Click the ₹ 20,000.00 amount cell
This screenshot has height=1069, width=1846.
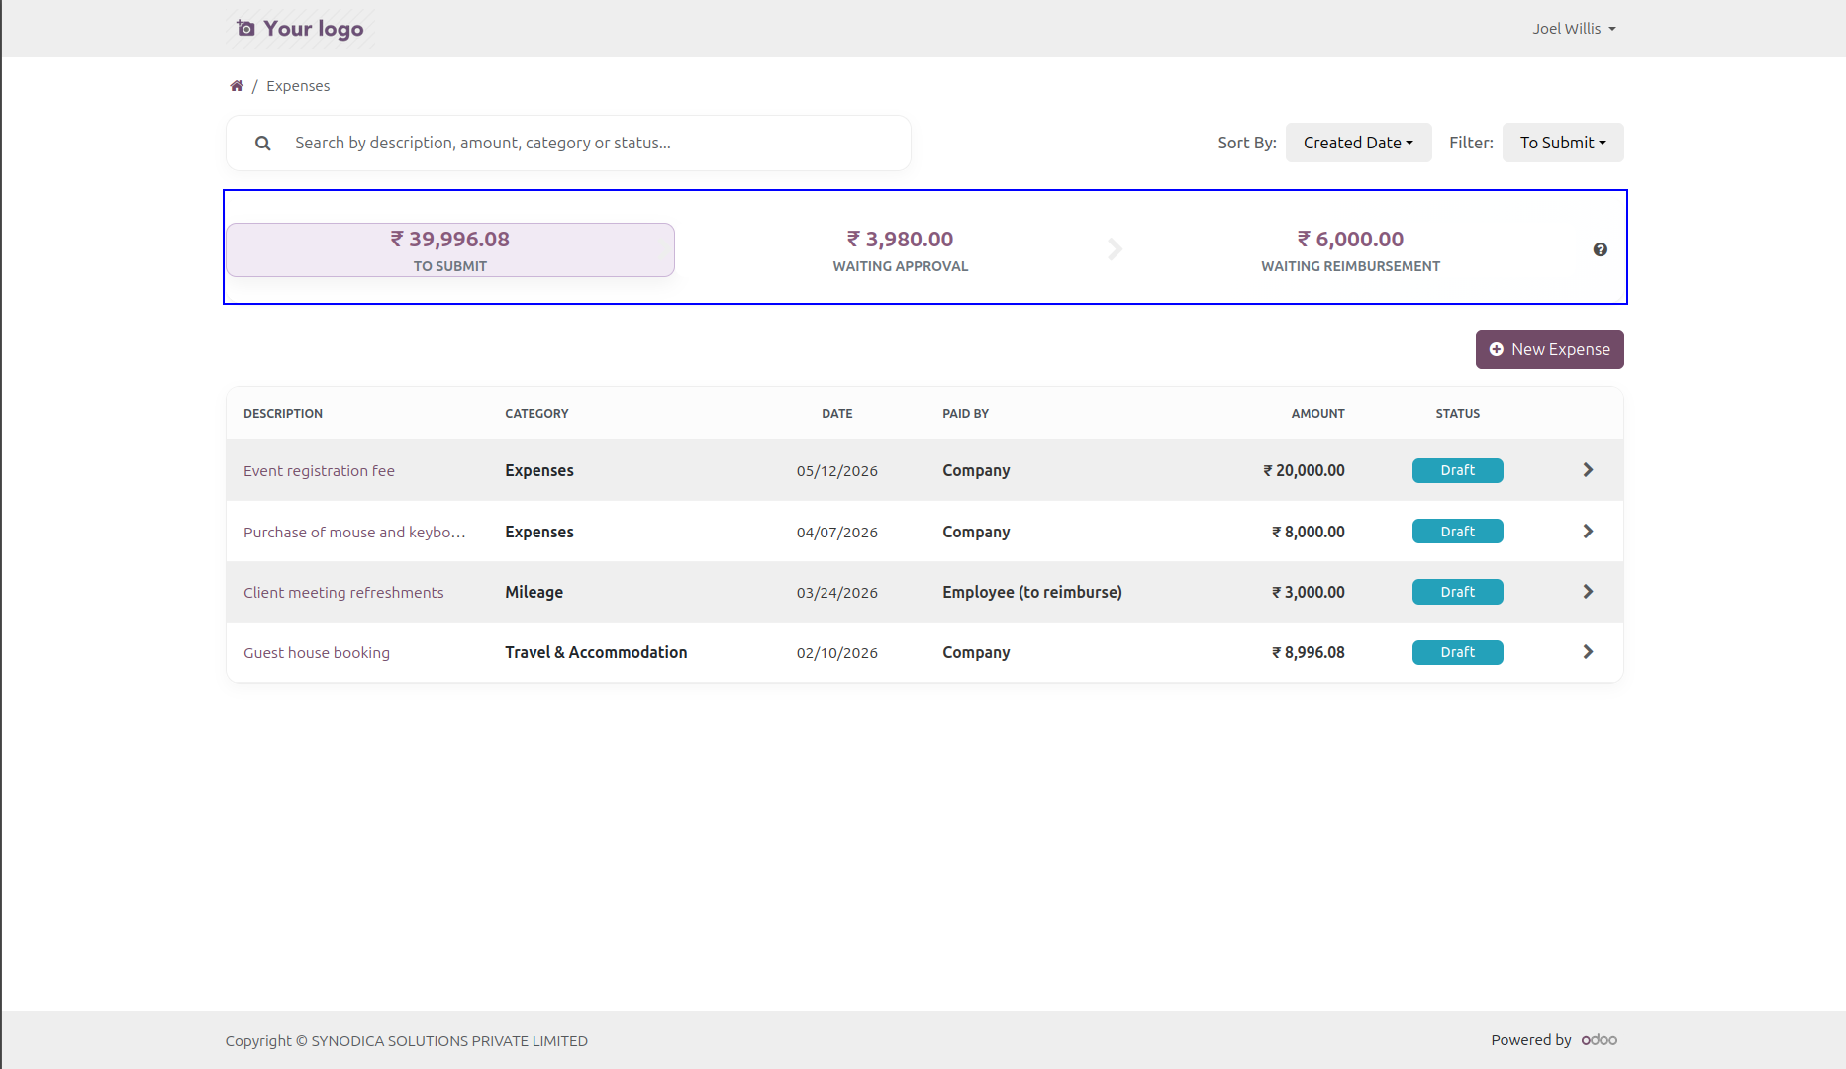(x=1304, y=471)
